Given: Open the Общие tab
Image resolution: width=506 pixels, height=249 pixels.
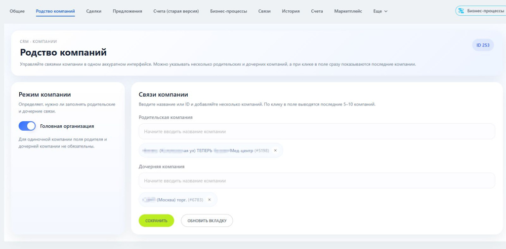Looking at the screenshot, I should pos(17,11).
